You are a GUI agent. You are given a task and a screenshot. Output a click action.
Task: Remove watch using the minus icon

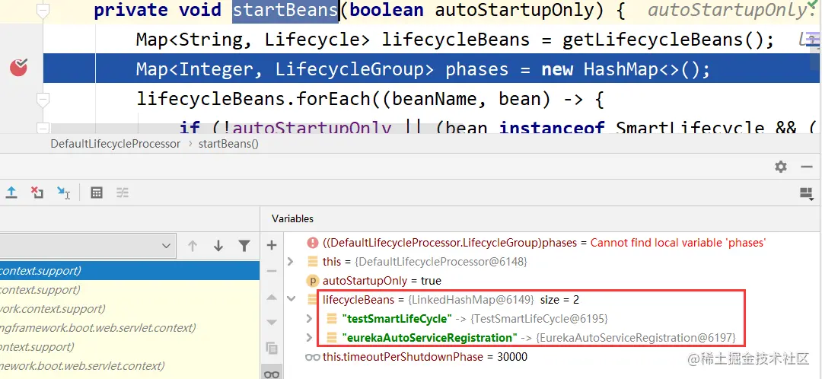pyautogui.click(x=272, y=270)
